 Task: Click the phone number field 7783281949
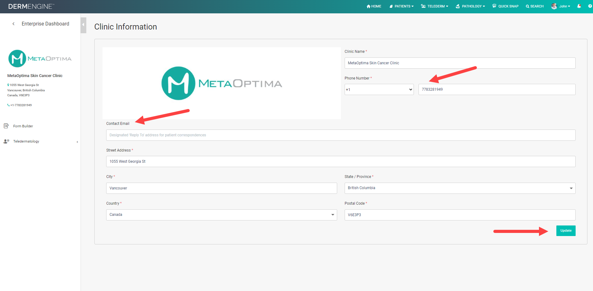[497, 89]
